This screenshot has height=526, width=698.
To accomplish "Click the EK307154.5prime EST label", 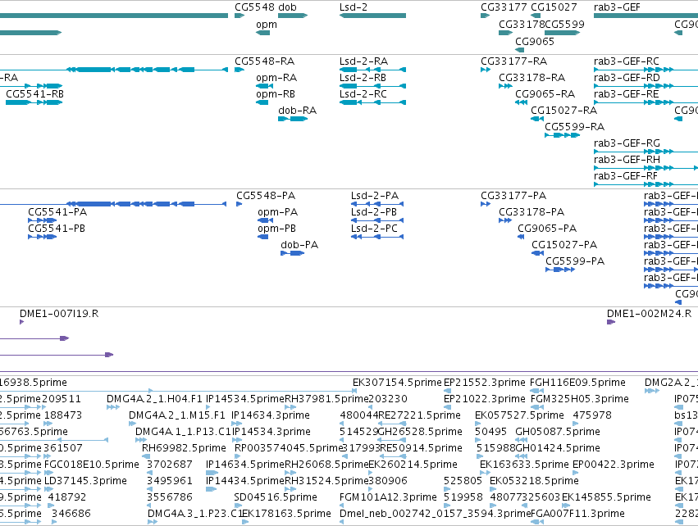I will [397, 383].
